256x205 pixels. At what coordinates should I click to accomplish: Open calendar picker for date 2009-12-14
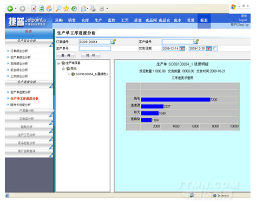pos(182,49)
